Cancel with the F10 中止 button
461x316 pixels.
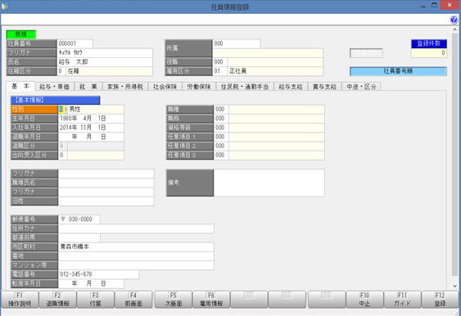pyautogui.click(x=364, y=300)
